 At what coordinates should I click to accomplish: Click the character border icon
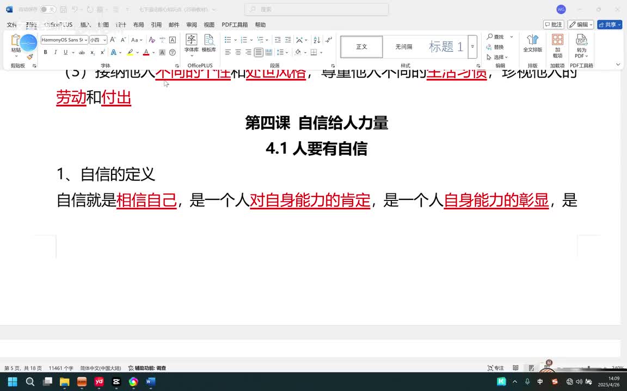point(173,40)
